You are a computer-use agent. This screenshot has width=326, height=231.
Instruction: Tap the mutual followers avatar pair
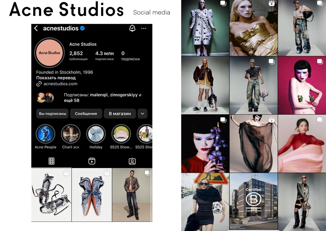[45, 98]
